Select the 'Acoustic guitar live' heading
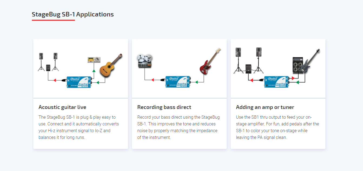The image size is (363, 171). [62, 107]
